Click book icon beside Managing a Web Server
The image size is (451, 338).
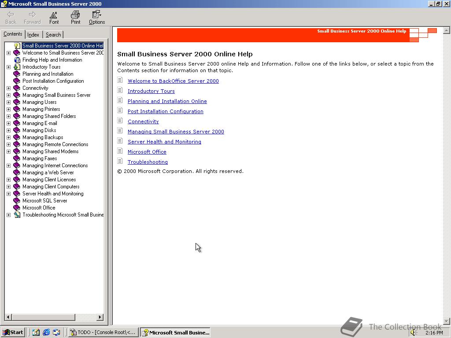pos(17,173)
